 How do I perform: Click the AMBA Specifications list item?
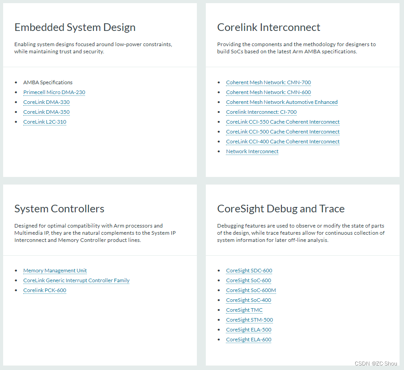(x=48, y=82)
